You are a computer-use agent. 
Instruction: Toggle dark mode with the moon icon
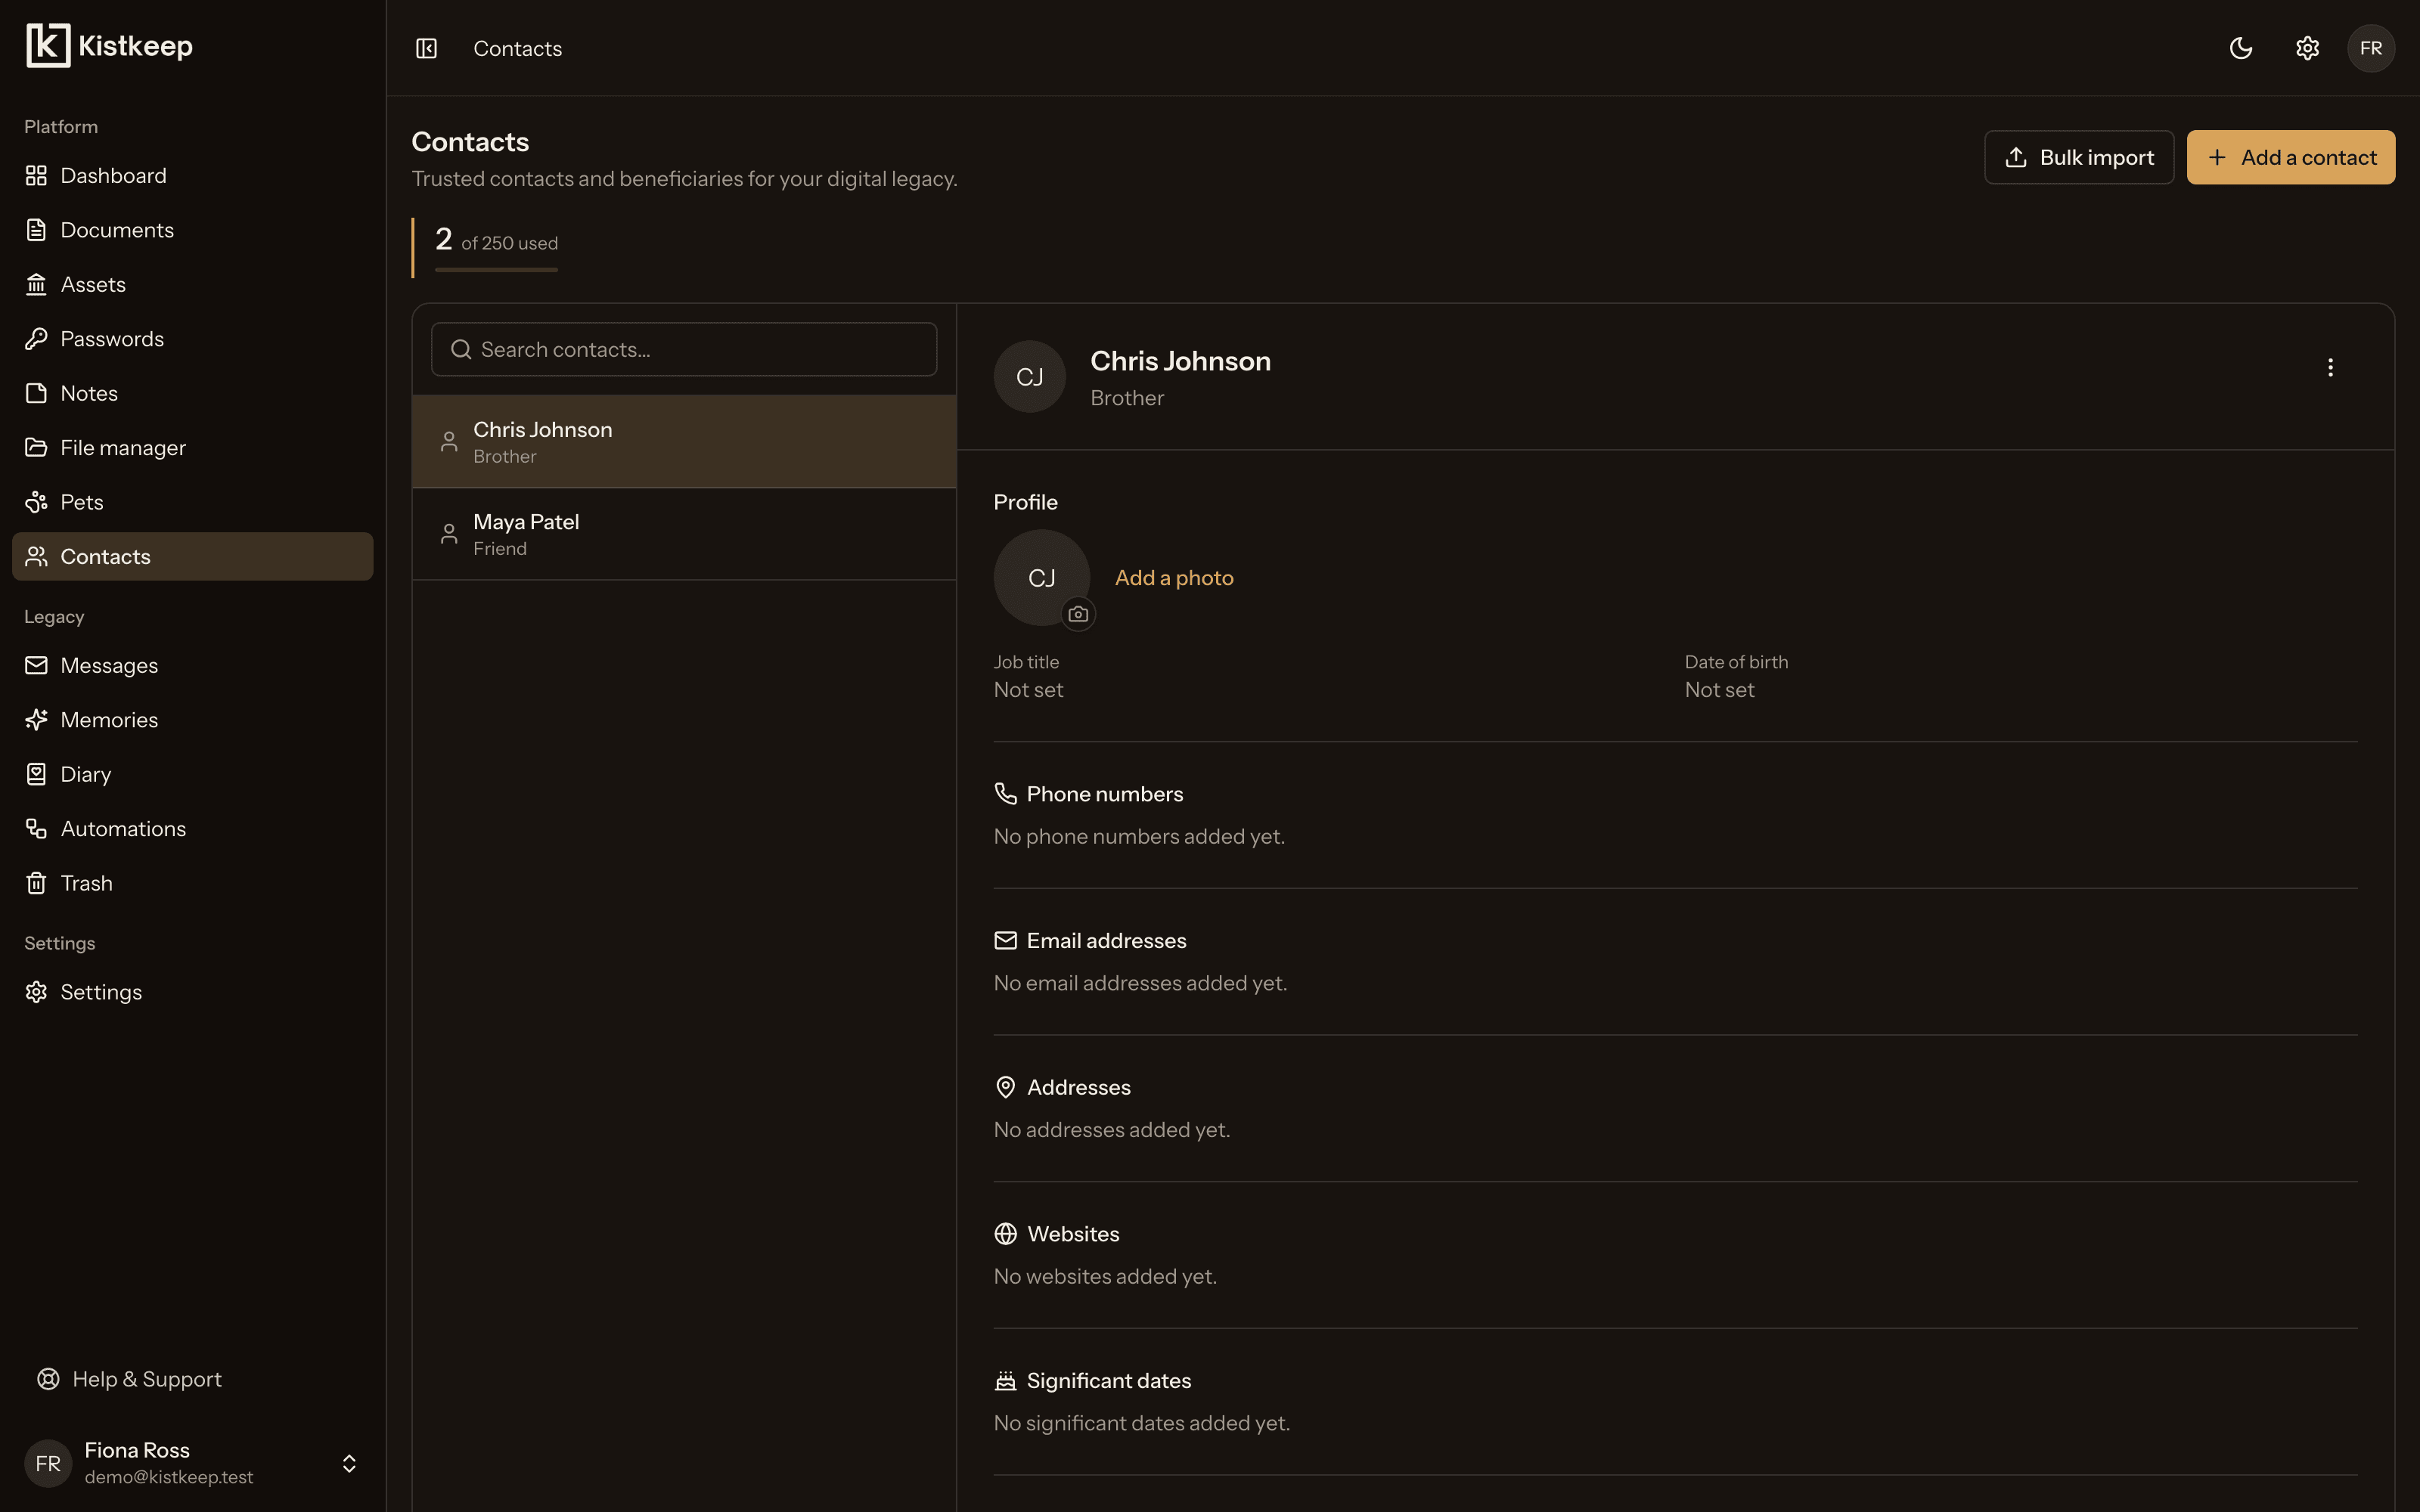pos(2241,48)
